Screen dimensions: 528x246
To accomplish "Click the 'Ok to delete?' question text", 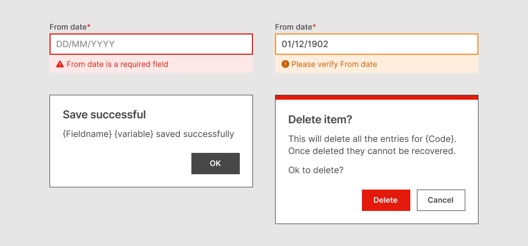I will point(316,170).
